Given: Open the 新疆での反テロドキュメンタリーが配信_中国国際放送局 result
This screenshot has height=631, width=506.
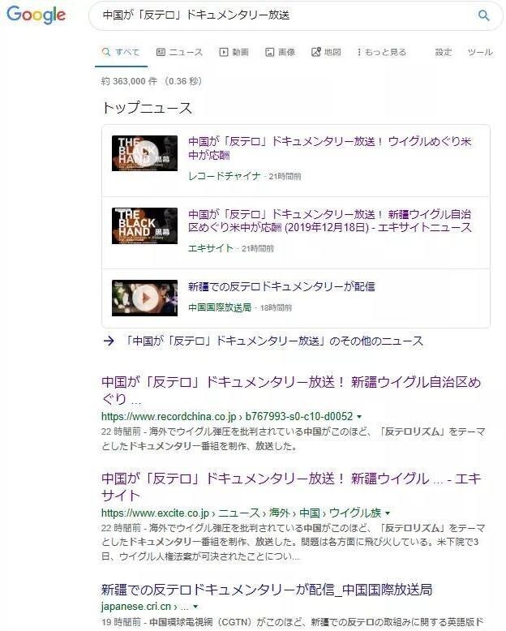Looking at the screenshot, I should click(x=267, y=590).
